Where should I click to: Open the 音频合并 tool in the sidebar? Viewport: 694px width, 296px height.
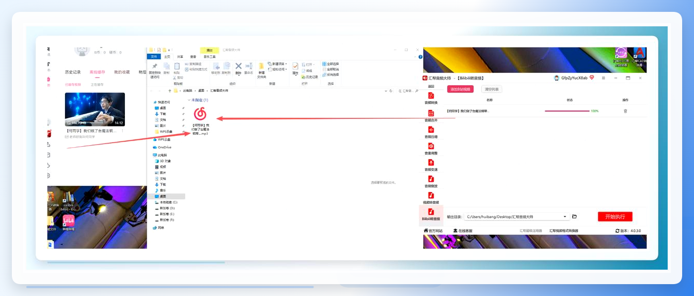(431, 115)
